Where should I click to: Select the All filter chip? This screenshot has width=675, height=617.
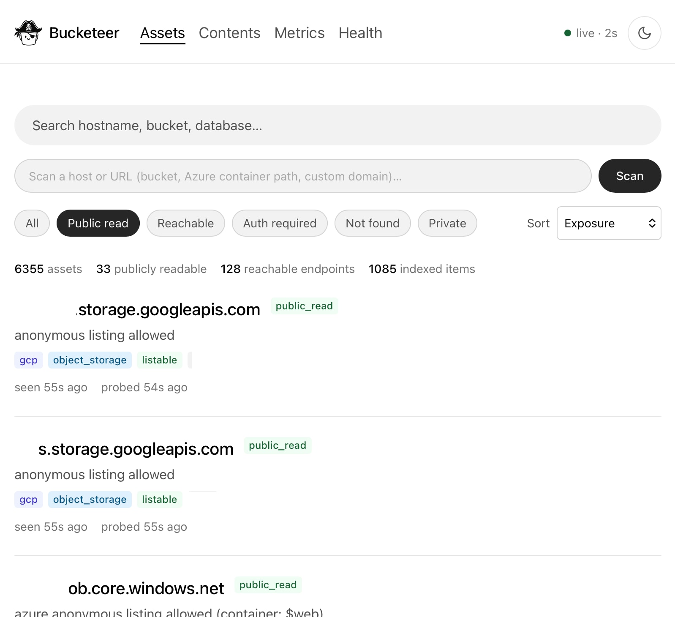click(32, 223)
